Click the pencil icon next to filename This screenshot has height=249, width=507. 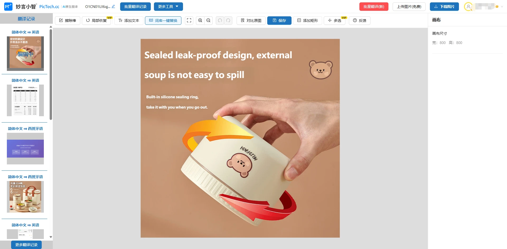113,7
